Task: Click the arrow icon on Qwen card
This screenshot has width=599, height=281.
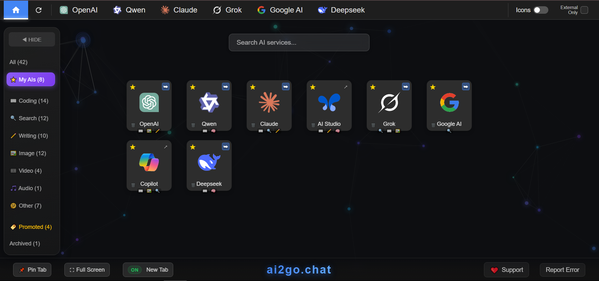Action: tap(225, 87)
